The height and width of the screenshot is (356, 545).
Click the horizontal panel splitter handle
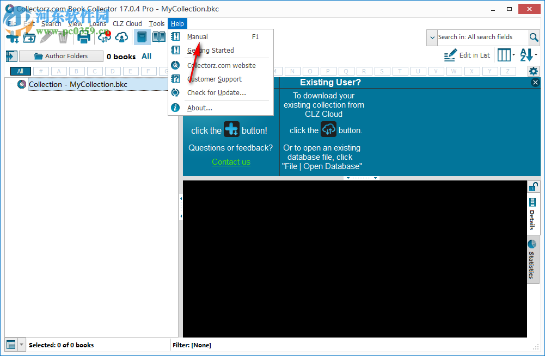point(362,178)
